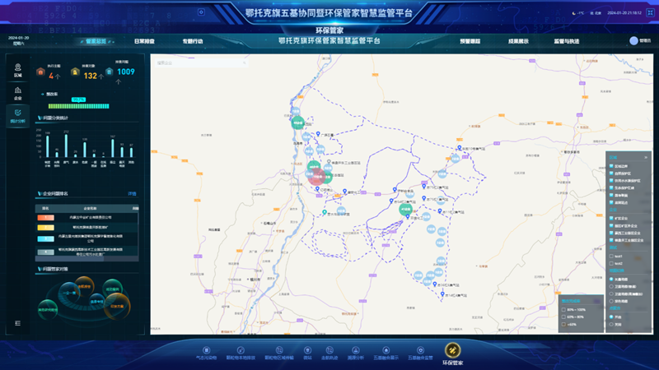Expand the 问题分类统计 section header

point(62,118)
